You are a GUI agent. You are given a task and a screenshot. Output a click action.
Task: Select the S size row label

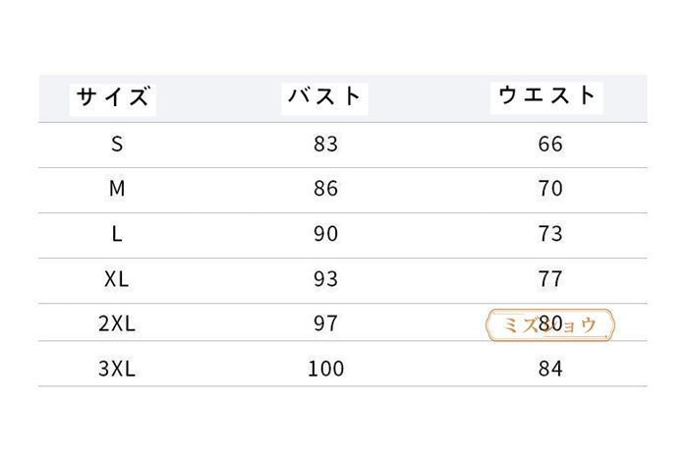[117, 144]
